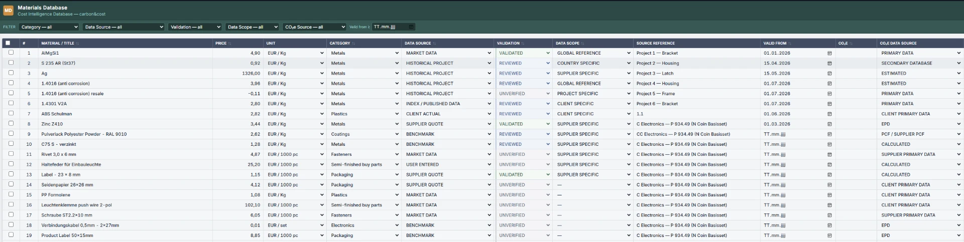Image resolution: width=964 pixels, height=242 pixels.
Task: Open calendar for 1.4016 (anti corrosion) row
Action: coord(829,84)
